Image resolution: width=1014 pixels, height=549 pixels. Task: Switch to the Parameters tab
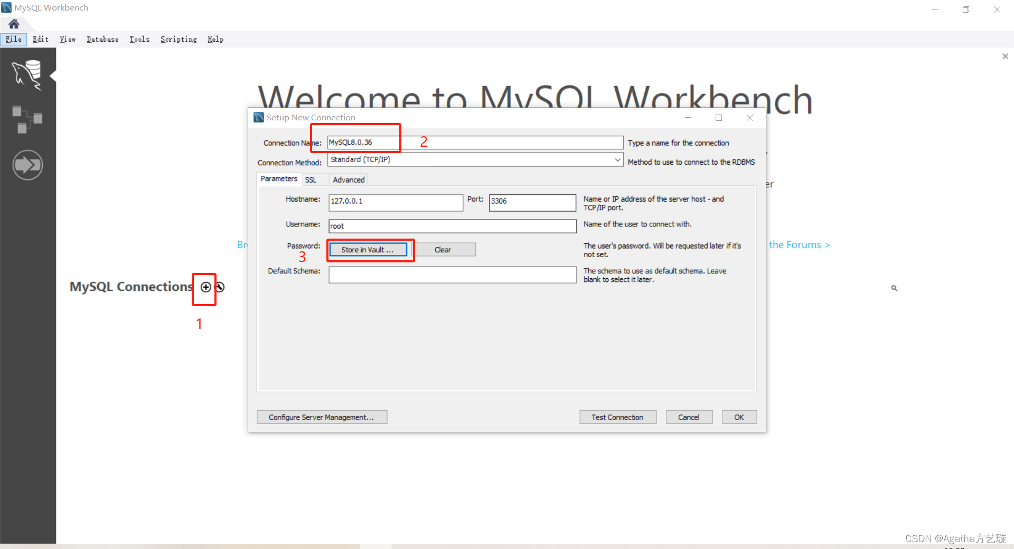(279, 179)
